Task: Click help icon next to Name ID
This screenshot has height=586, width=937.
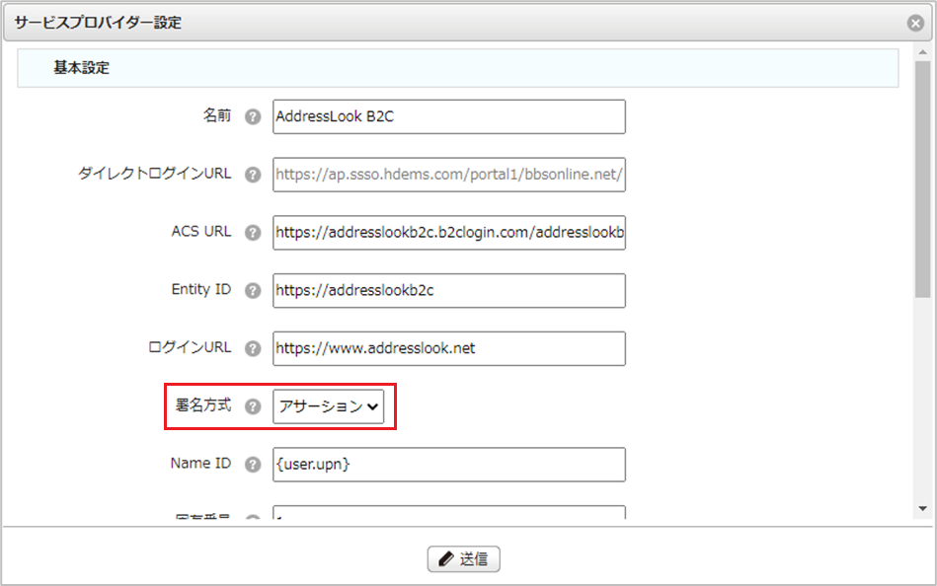Action: (253, 464)
